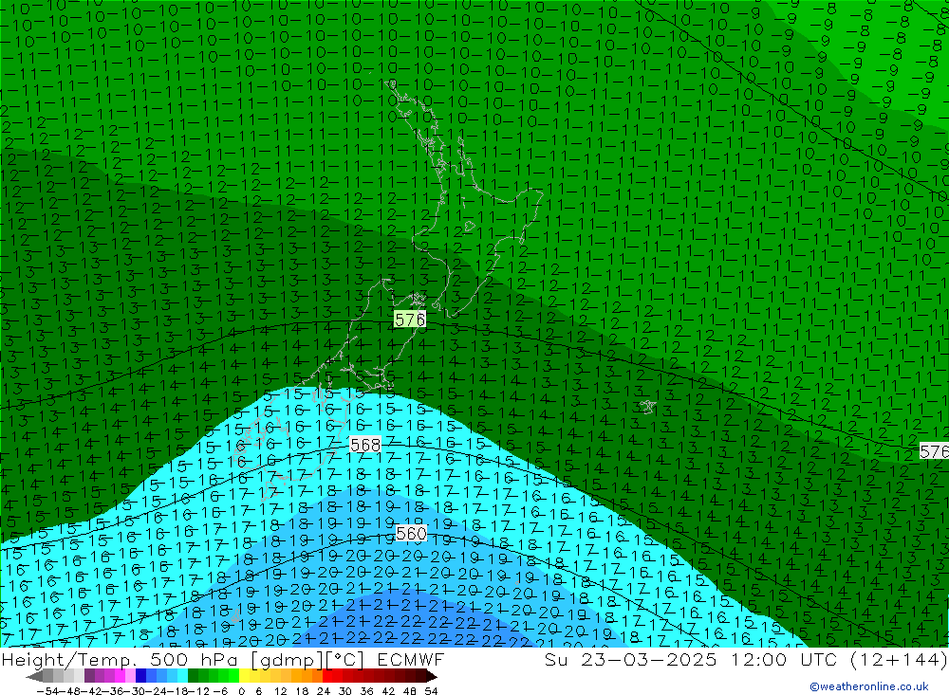Click the 568 contour height label

click(x=365, y=446)
